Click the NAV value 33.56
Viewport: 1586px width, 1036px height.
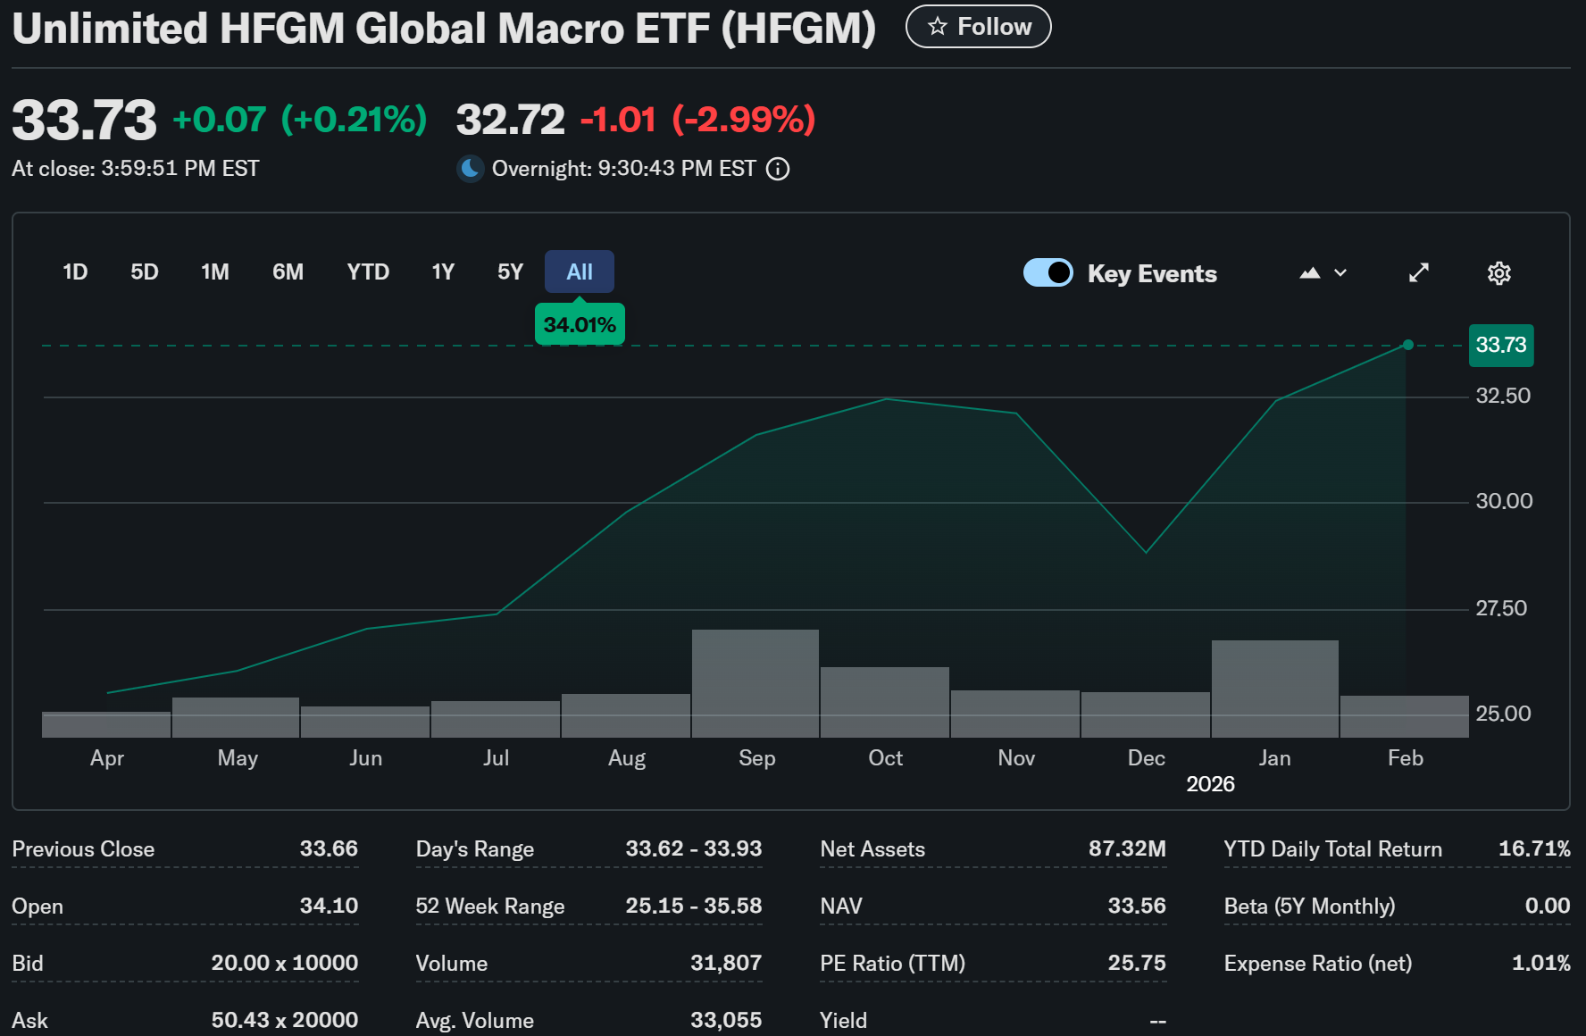[x=1137, y=906]
